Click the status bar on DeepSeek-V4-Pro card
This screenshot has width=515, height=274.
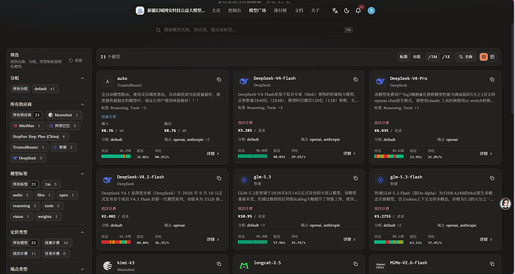pyautogui.click(x=389, y=156)
